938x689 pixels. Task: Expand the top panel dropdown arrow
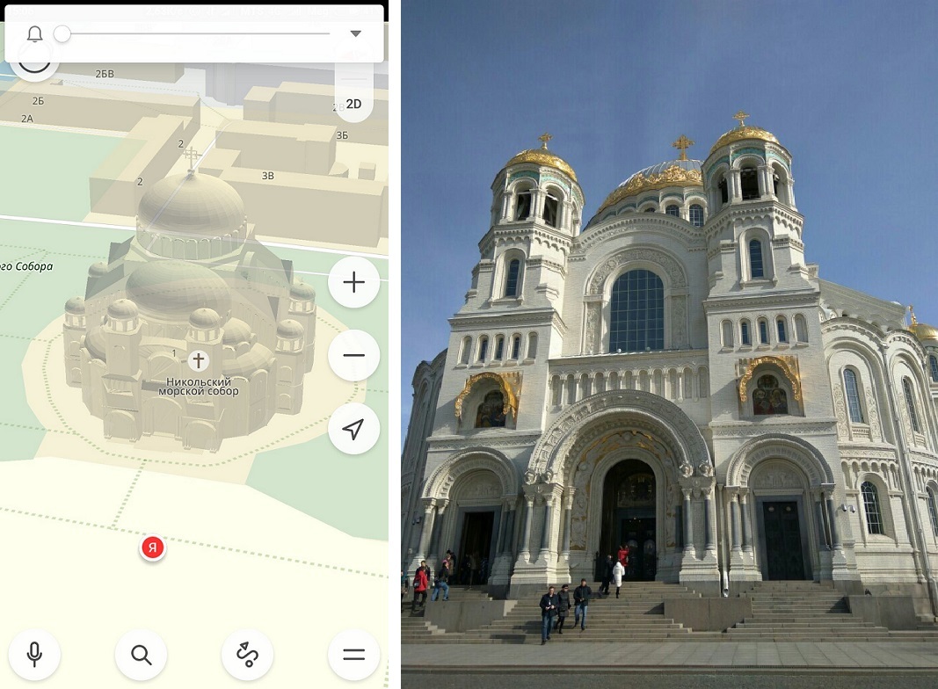pos(355,33)
